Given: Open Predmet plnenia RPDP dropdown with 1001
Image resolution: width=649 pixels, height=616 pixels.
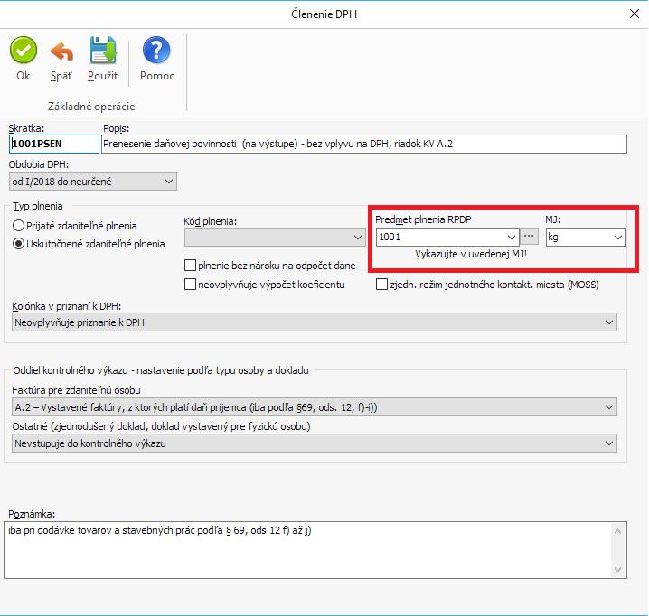Looking at the screenshot, I should point(447,237).
